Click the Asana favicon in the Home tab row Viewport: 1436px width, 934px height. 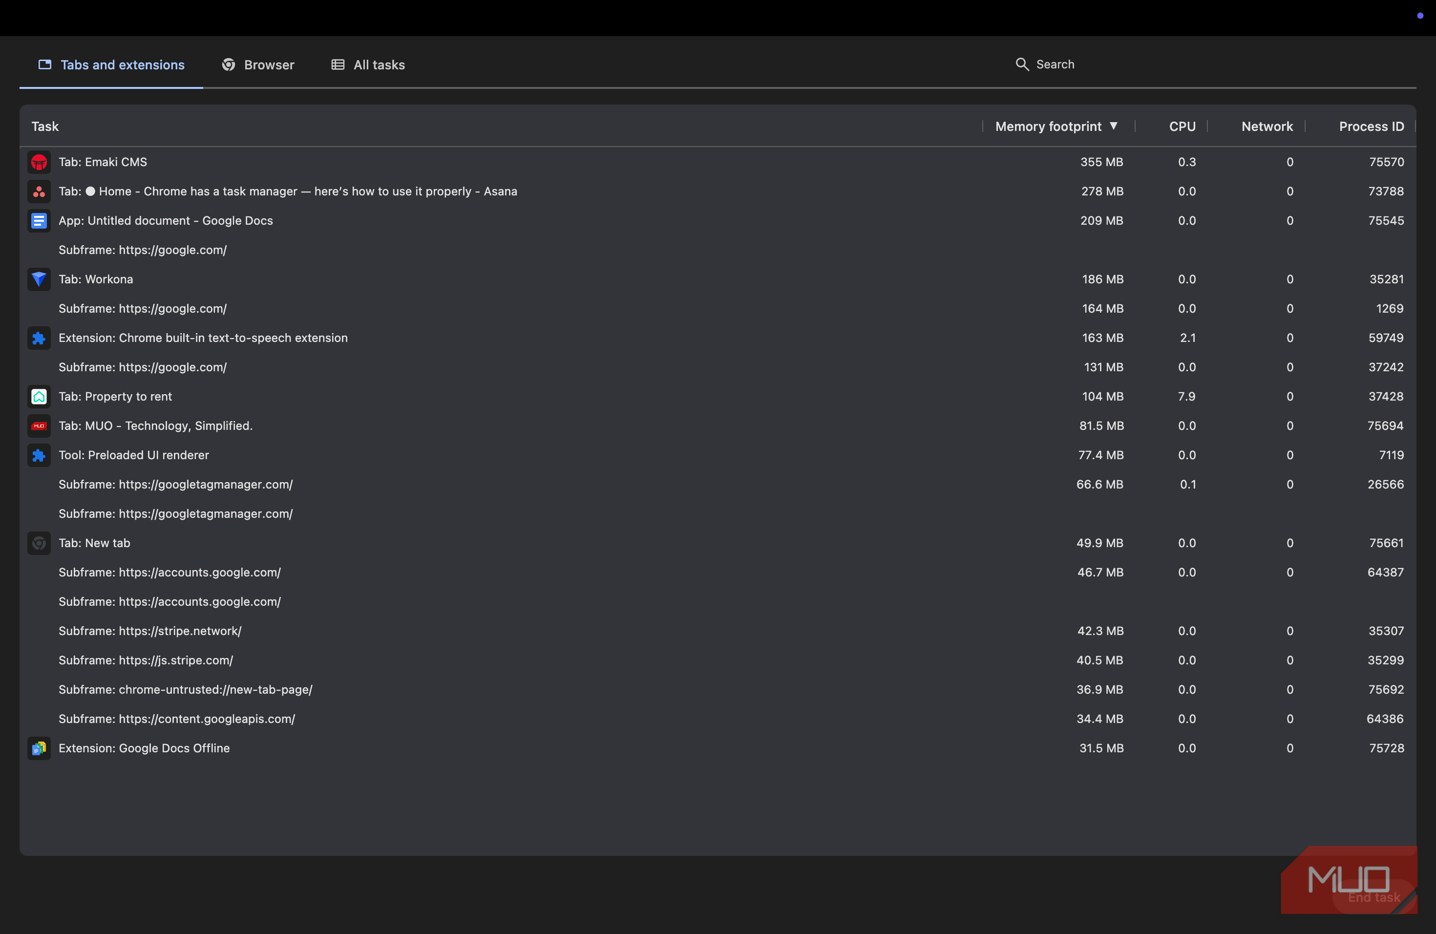coord(39,192)
